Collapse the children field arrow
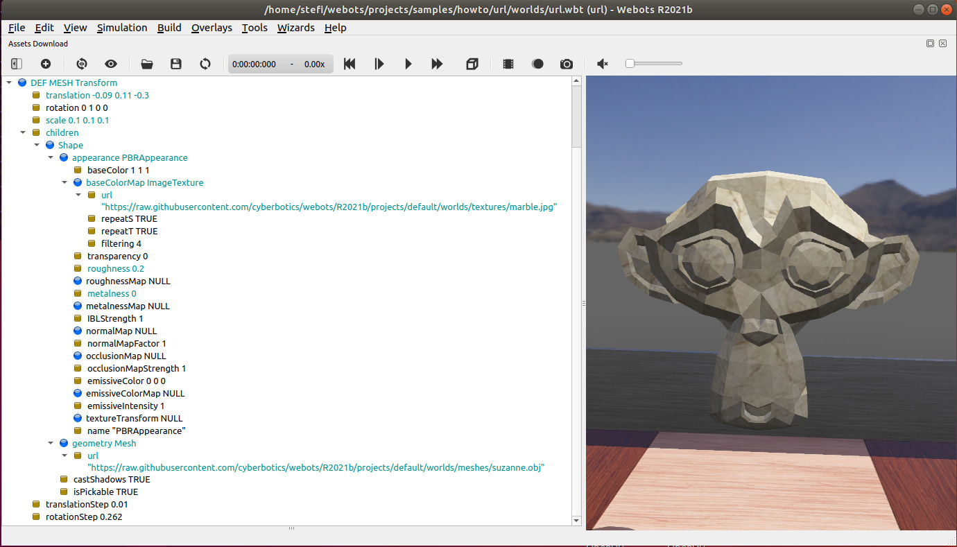Image resolution: width=957 pixels, height=547 pixels. [x=23, y=132]
